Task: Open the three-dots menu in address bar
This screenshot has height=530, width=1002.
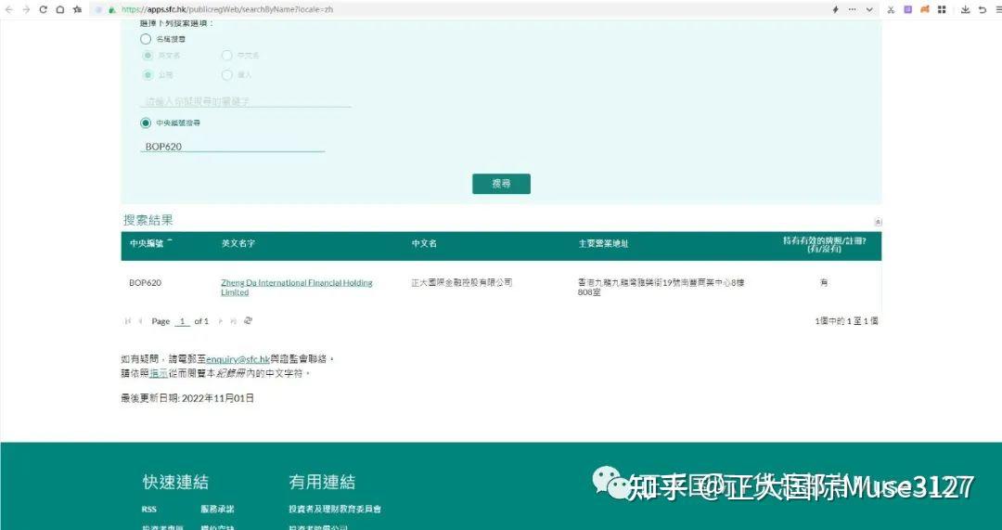Action: (x=853, y=9)
